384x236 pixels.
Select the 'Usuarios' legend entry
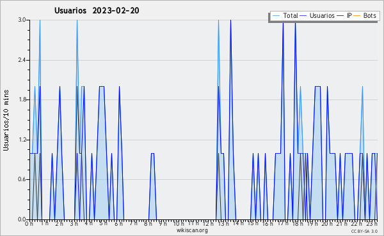click(322, 15)
